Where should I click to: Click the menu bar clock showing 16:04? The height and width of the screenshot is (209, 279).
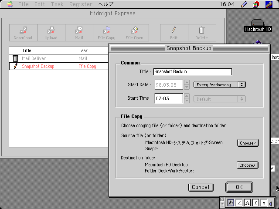point(227,4)
